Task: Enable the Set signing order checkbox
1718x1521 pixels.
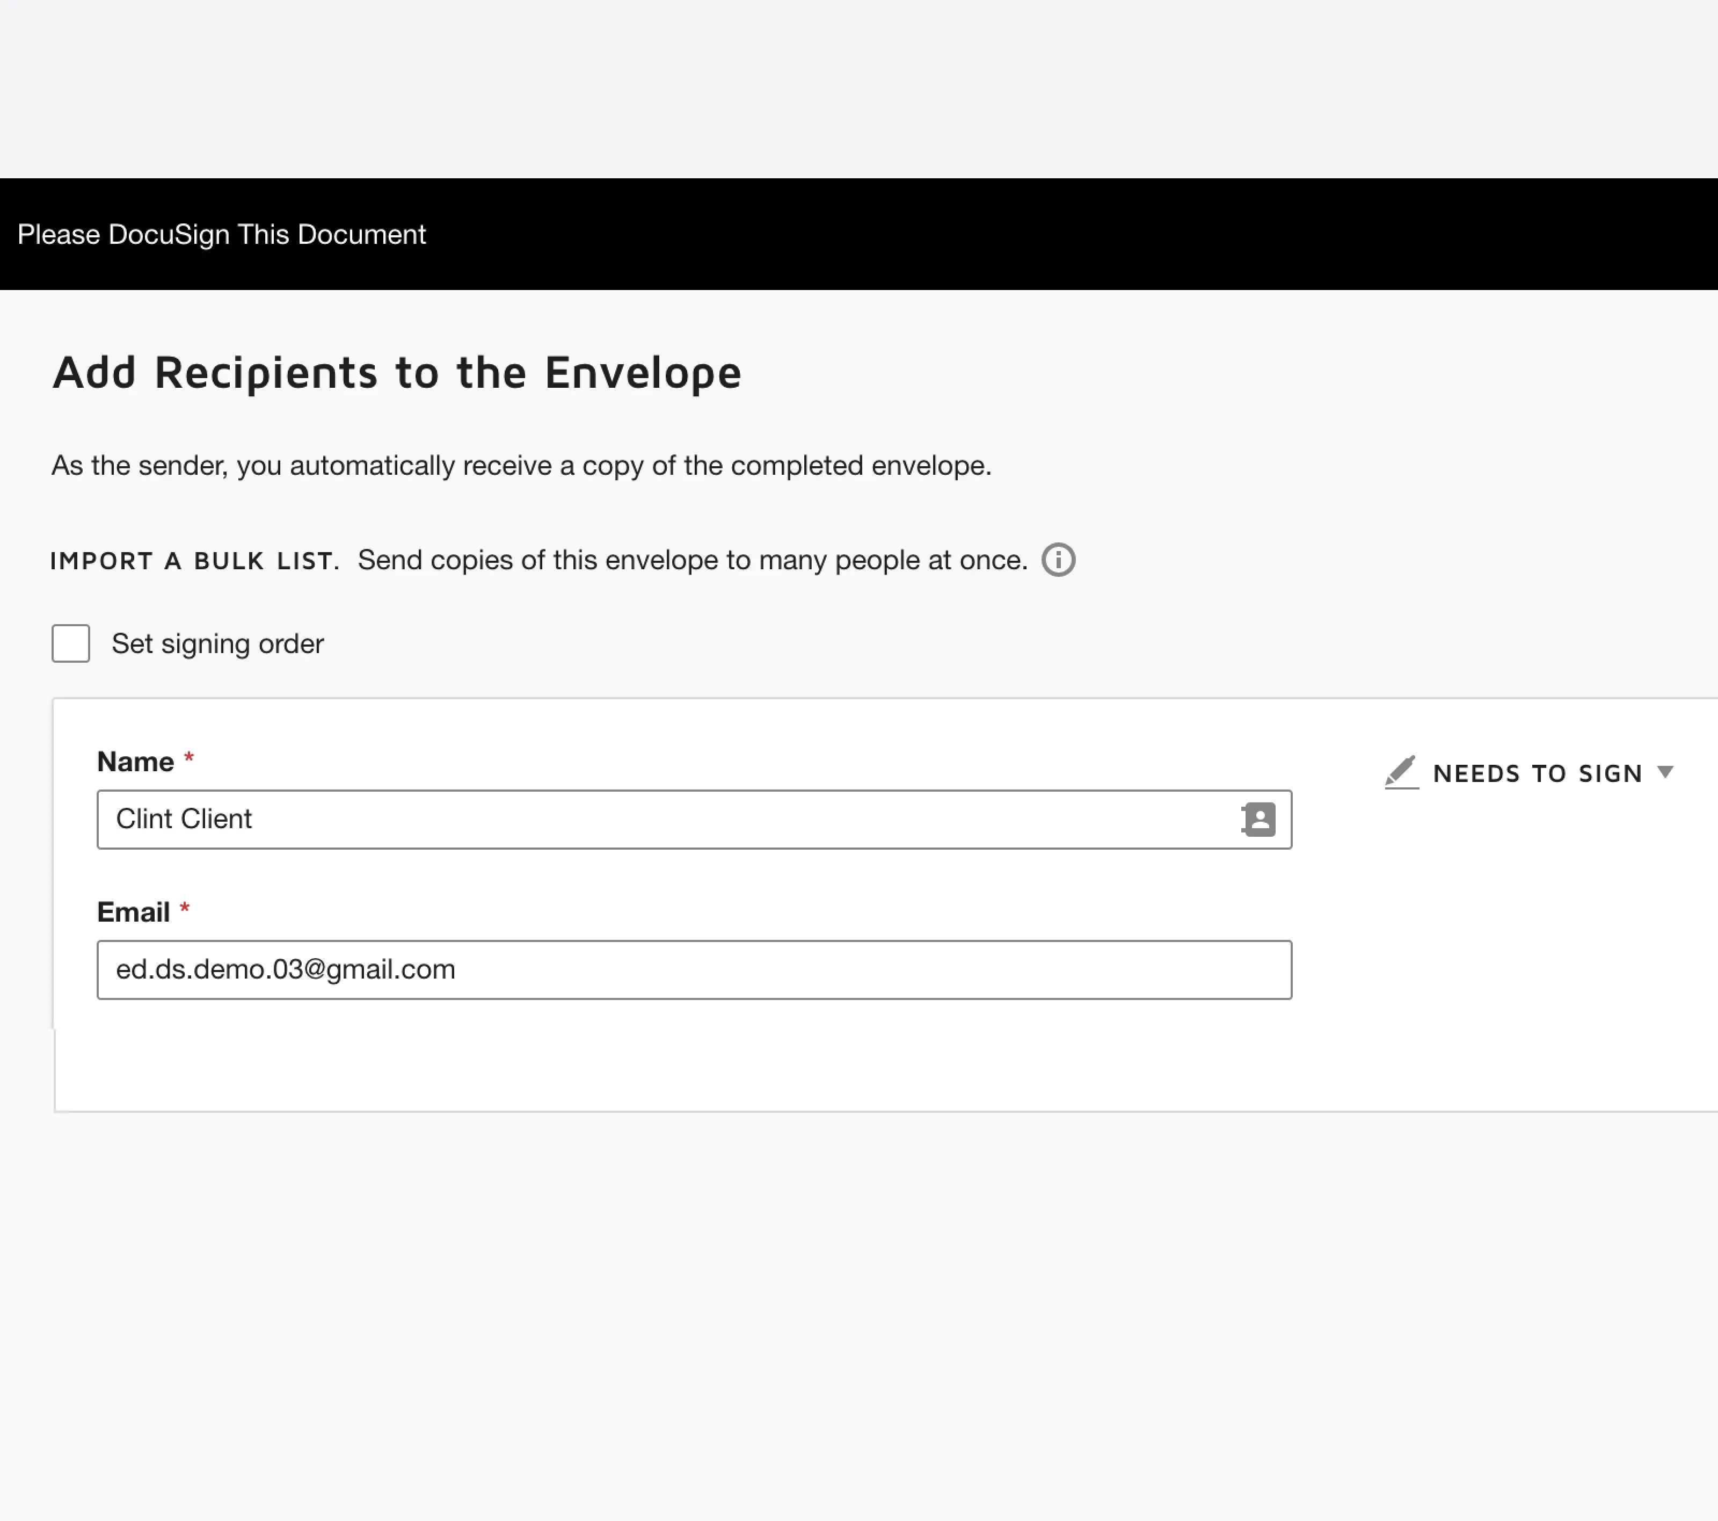Action: [x=71, y=643]
